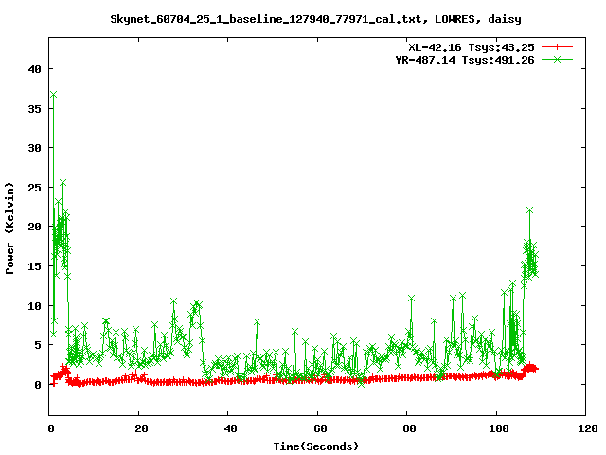Image resolution: width=606 pixels, height=455 pixels.
Task: Click the y-axis tick label 25
Action: click(35, 188)
